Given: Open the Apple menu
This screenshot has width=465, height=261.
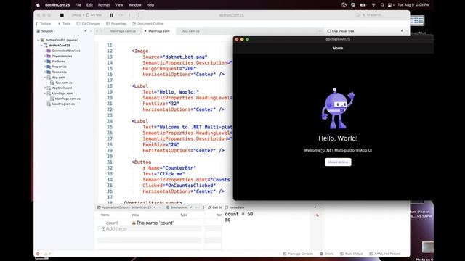Looking at the screenshot, I should tap(38, 5).
